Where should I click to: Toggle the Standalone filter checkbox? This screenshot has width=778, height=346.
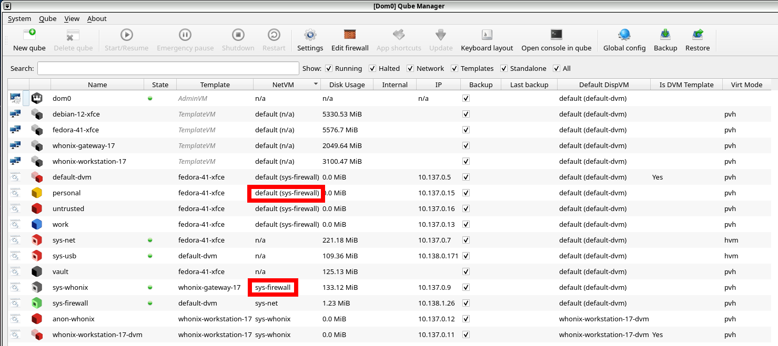pos(504,68)
